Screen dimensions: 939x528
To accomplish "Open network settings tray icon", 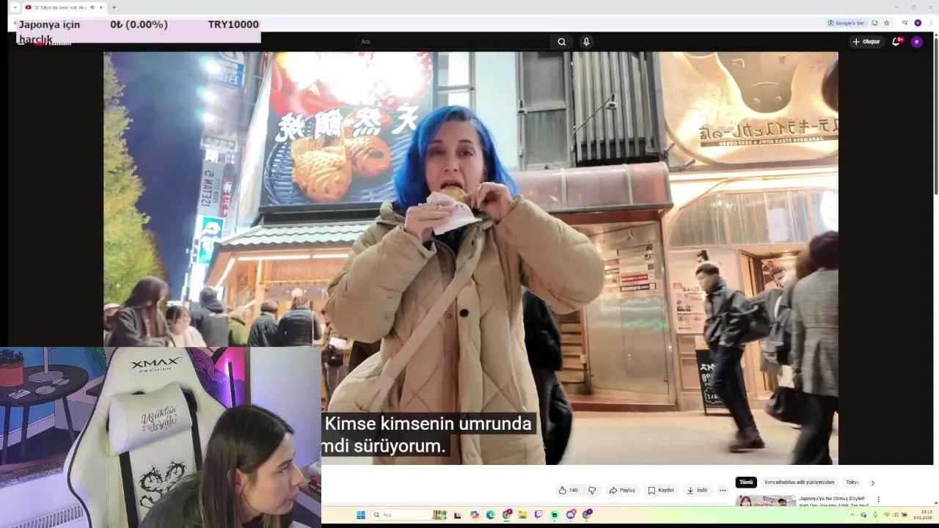I will [x=887, y=515].
